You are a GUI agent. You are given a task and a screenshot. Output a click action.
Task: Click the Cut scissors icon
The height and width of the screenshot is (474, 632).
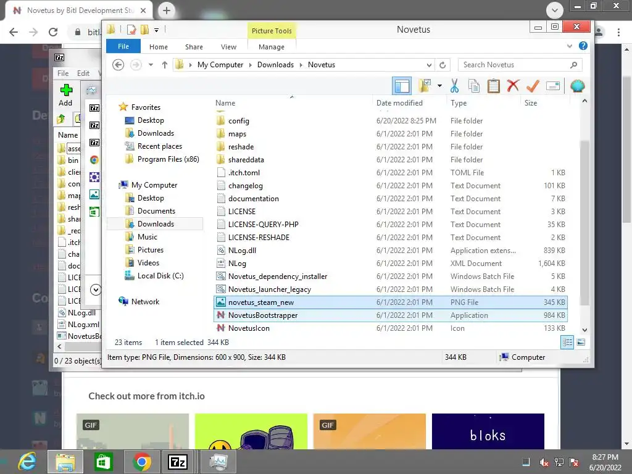(x=454, y=86)
